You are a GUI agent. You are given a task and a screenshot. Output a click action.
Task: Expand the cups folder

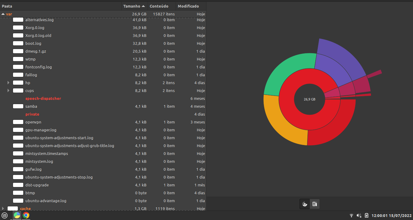8,90
